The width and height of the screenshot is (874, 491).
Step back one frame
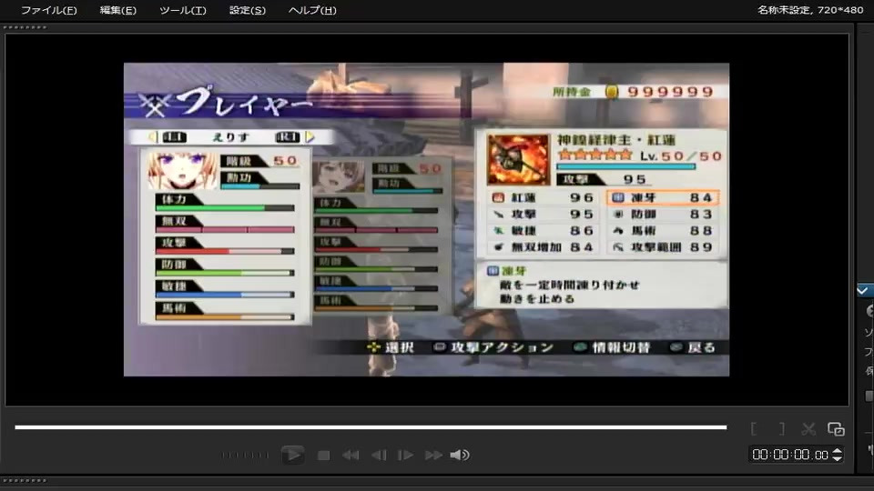[379, 456]
